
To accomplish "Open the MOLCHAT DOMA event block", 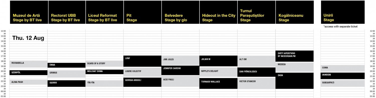I will (x=105, y=72).
